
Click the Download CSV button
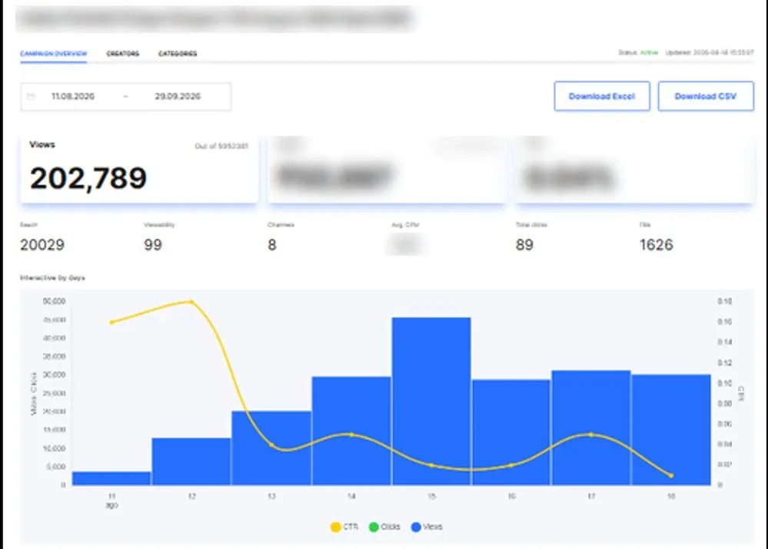click(x=706, y=96)
